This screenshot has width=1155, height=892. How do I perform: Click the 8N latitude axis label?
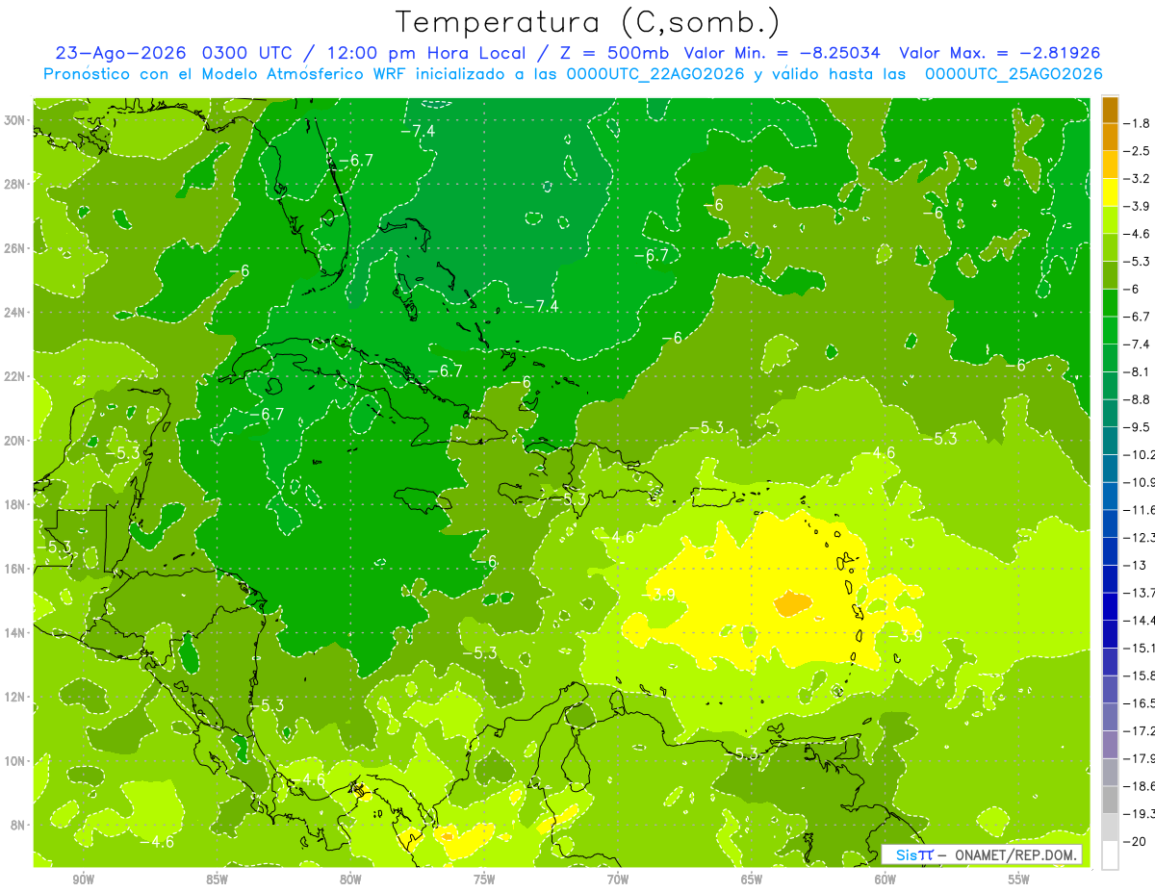point(17,825)
